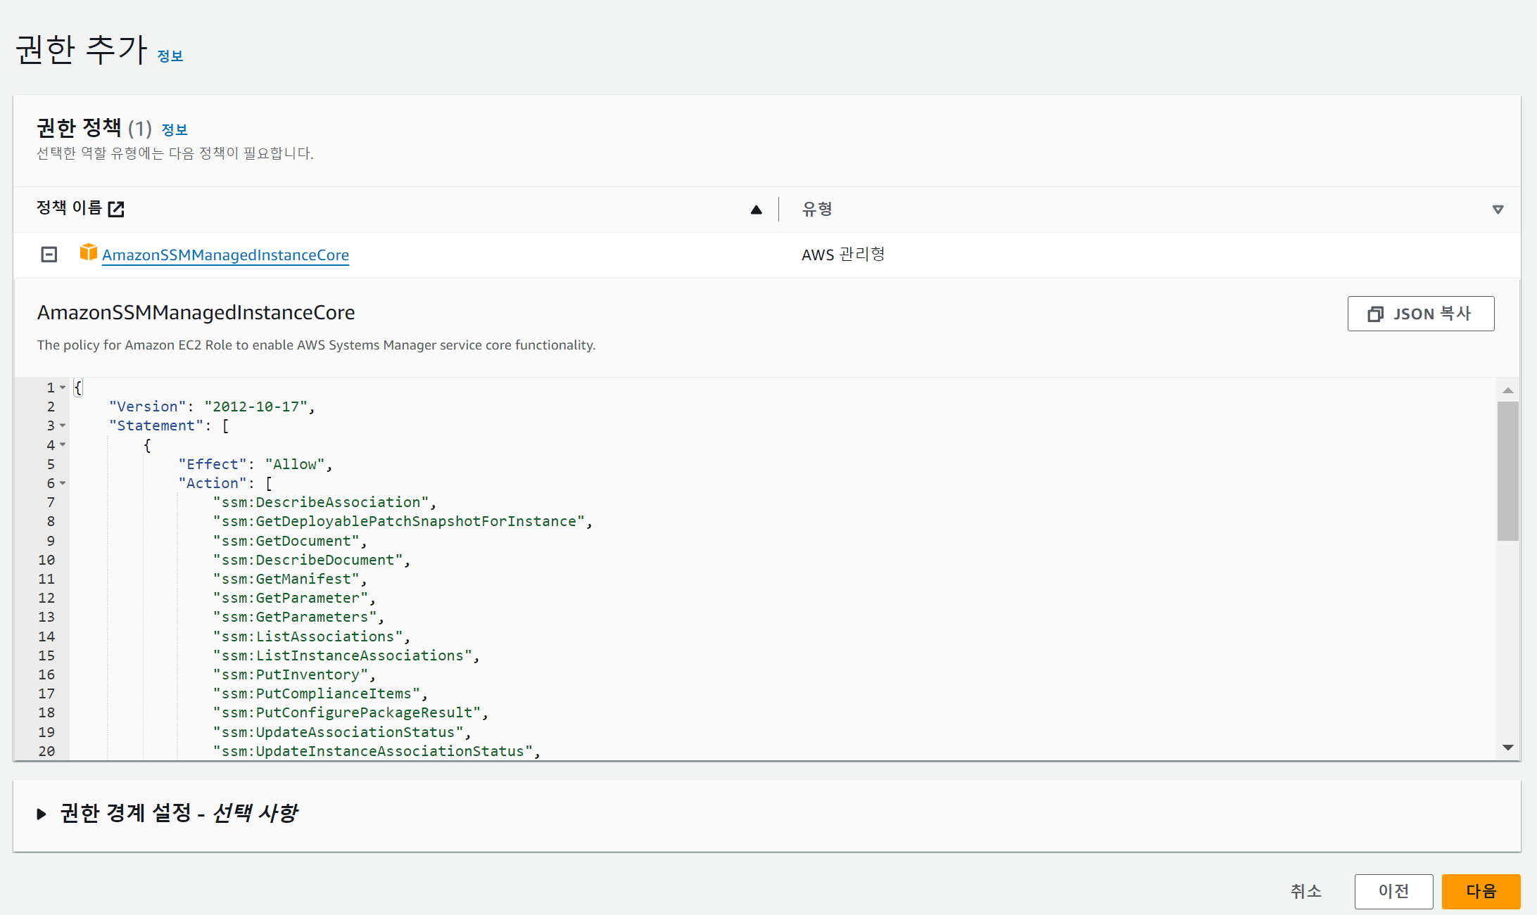Click the 유형 column header
Viewport: 1537px width, 915px height.
coord(817,209)
